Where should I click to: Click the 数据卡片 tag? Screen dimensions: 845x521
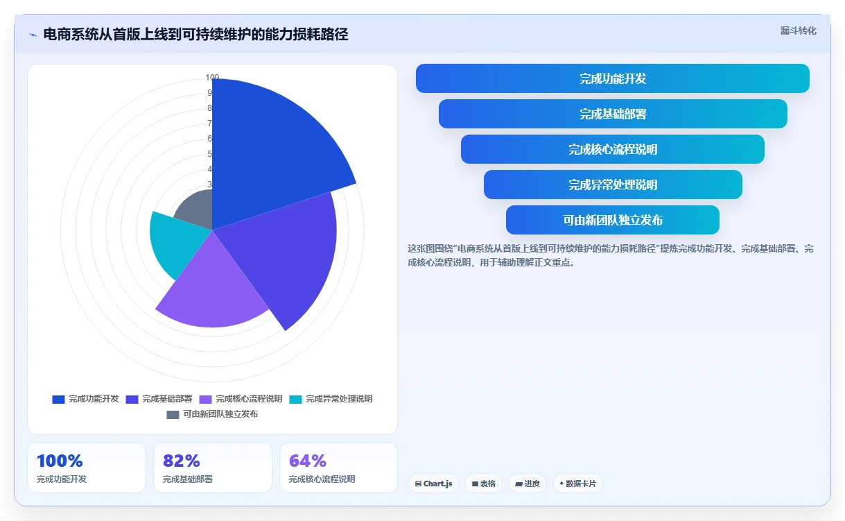[578, 484]
